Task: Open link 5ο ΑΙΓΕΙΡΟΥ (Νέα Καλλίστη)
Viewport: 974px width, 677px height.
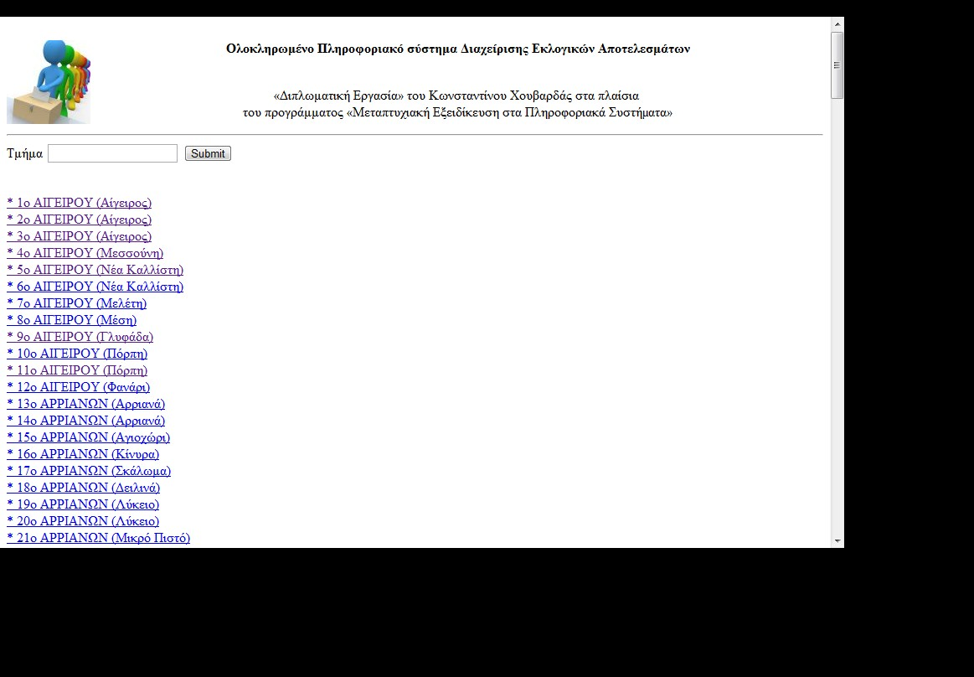Action: [95, 270]
